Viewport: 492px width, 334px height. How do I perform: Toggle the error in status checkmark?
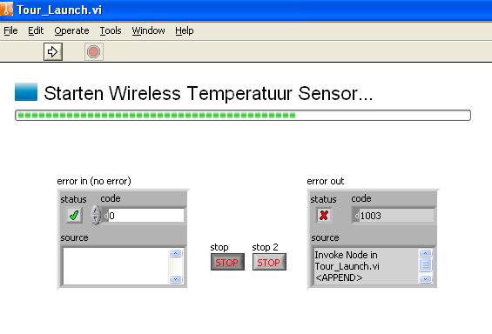(74, 215)
